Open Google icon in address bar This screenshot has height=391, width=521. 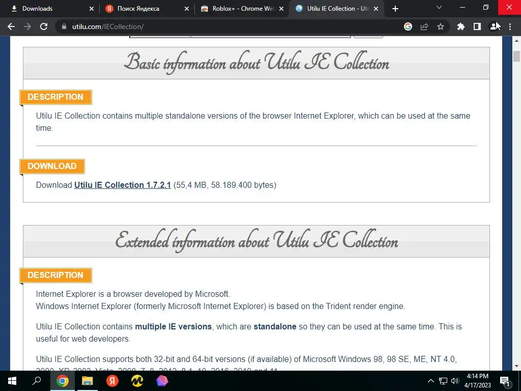click(x=408, y=26)
